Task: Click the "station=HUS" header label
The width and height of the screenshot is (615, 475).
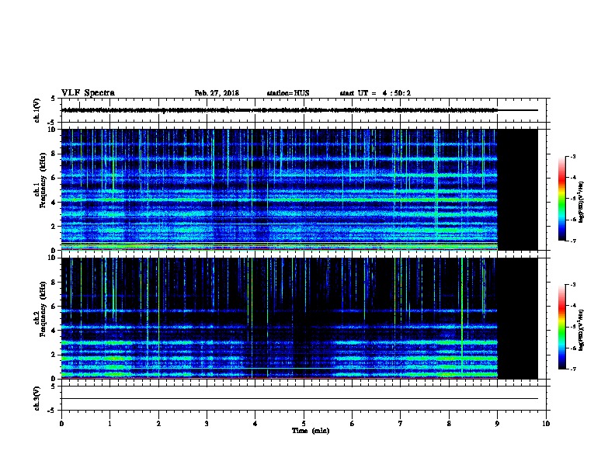Action: coord(288,93)
